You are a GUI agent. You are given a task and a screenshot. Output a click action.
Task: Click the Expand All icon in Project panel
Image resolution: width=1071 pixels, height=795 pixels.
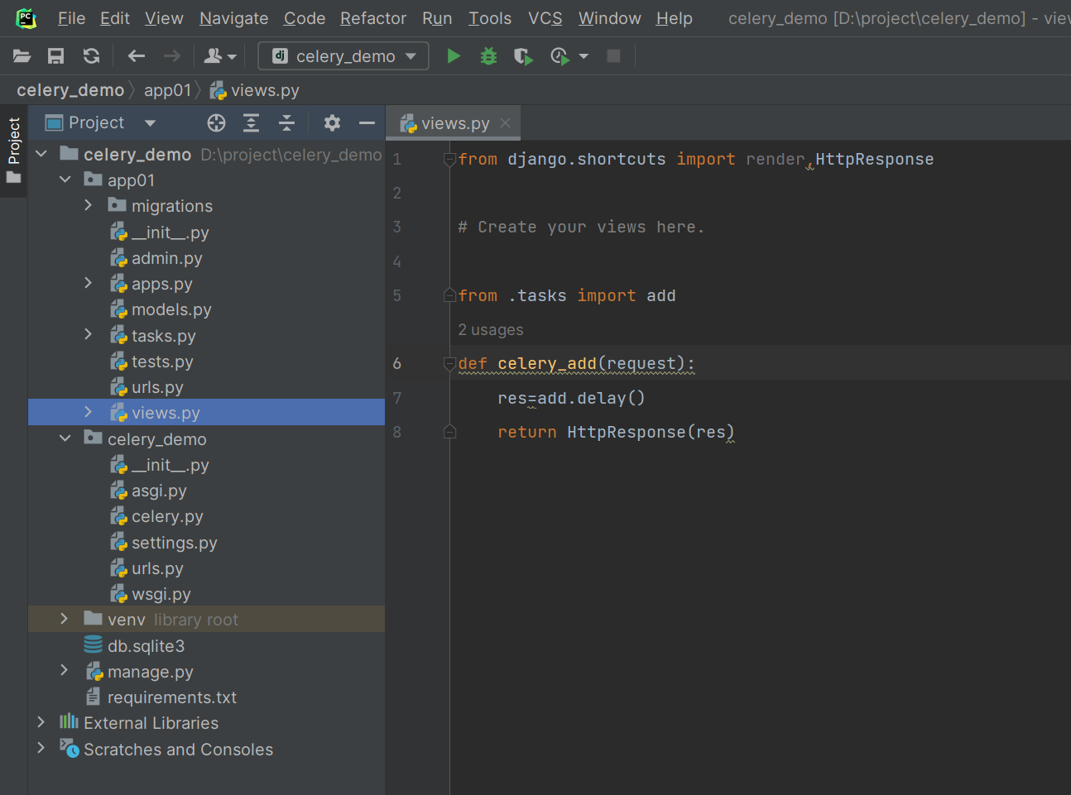(x=251, y=123)
